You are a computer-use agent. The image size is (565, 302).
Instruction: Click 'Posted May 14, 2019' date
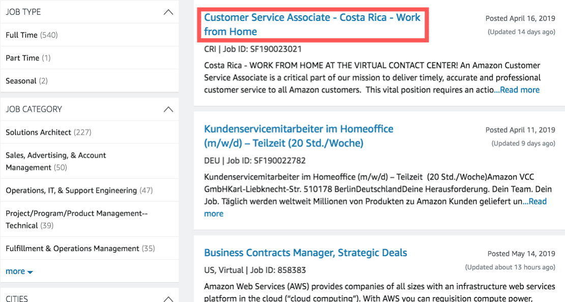[521, 254]
